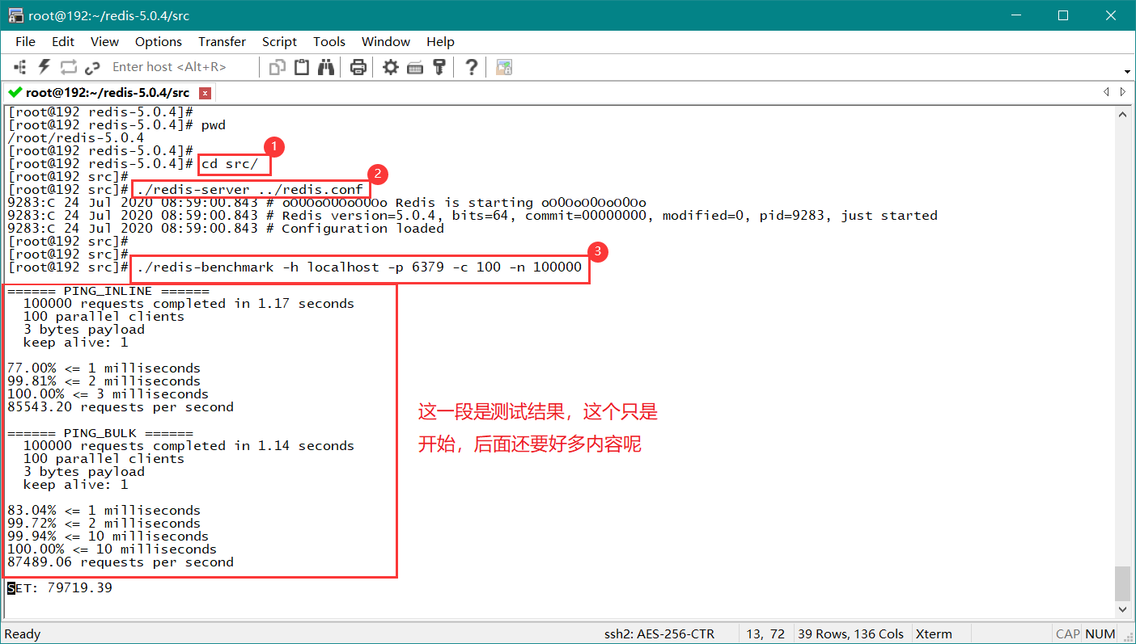Open the Script menu
Image resolution: width=1136 pixels, height=644 pixels.
click(279, 41)
